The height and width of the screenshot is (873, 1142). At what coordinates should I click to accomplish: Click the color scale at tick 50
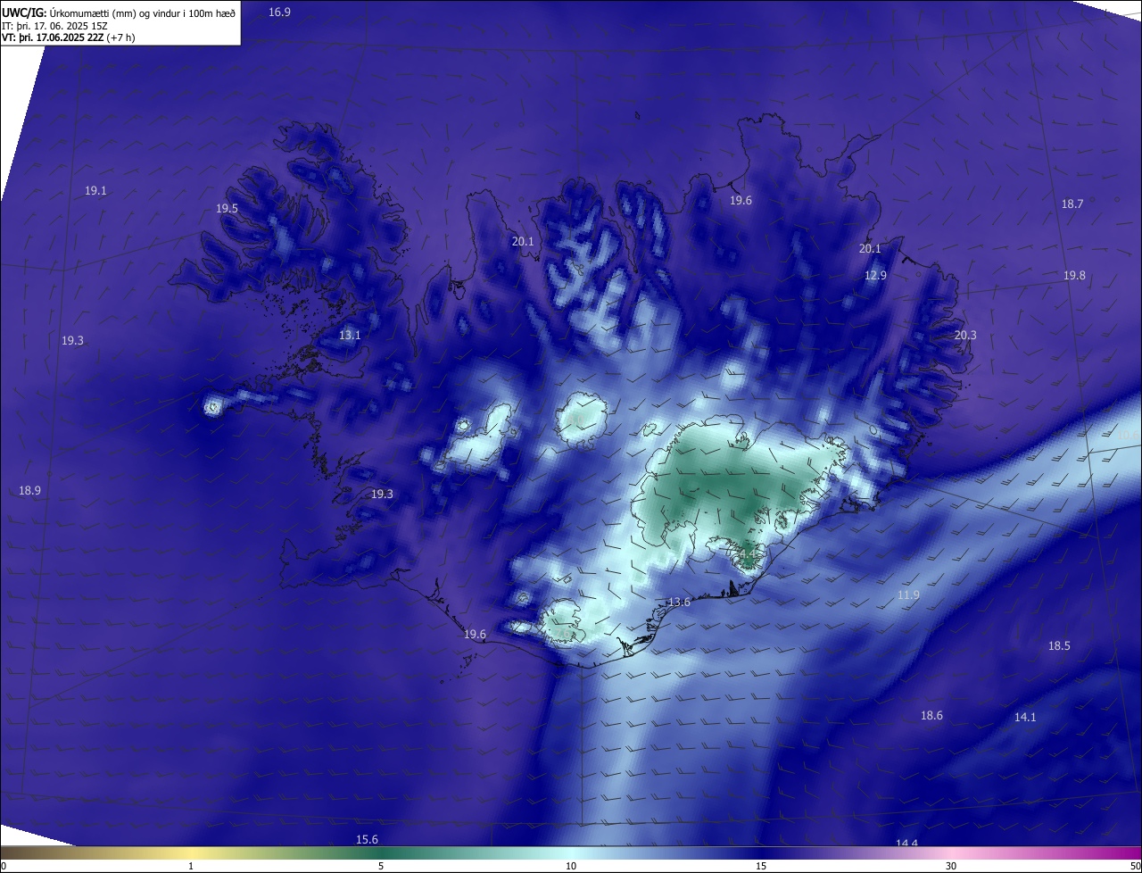tap(1135, 866)
